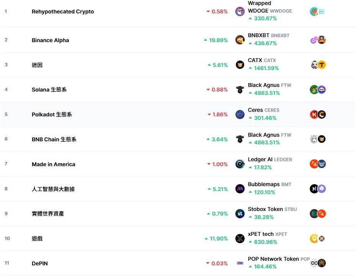Click the Stobox Token st icon

coord(240,214)
